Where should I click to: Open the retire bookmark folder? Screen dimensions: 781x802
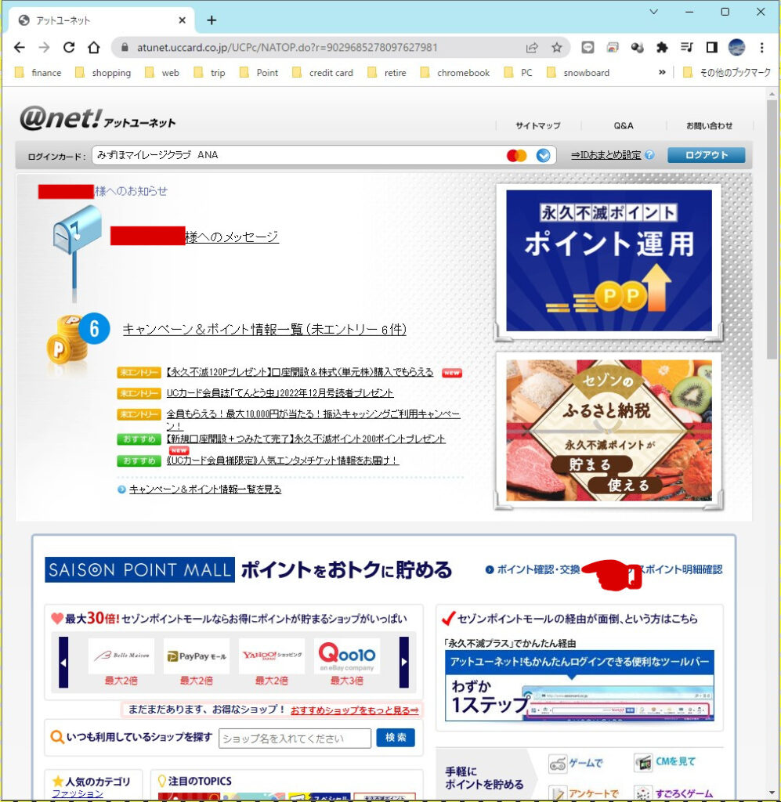(x=387, y=73)
